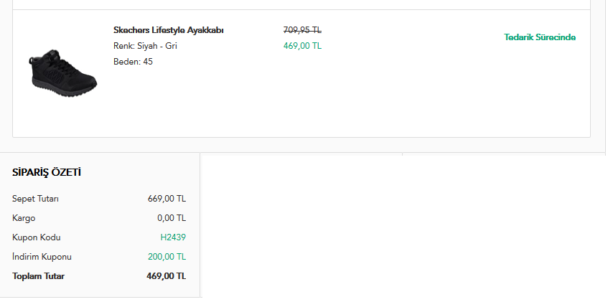Click the Kargo label
Viewport: 608px width, 302px height.
coord(24,218)
